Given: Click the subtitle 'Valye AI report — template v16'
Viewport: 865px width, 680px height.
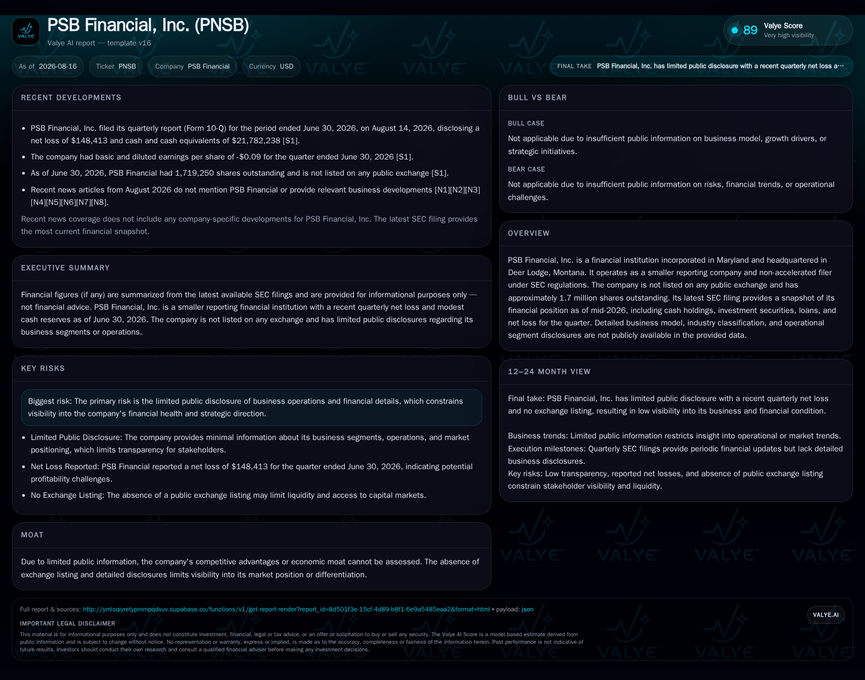Looking at the screenshot, I should [x=99, y=43].
